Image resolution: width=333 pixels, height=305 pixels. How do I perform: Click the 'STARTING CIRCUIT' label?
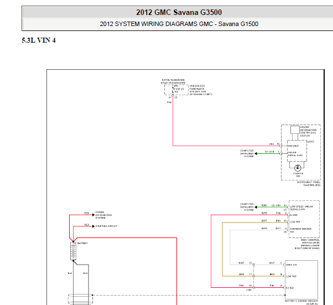(106, 226)
